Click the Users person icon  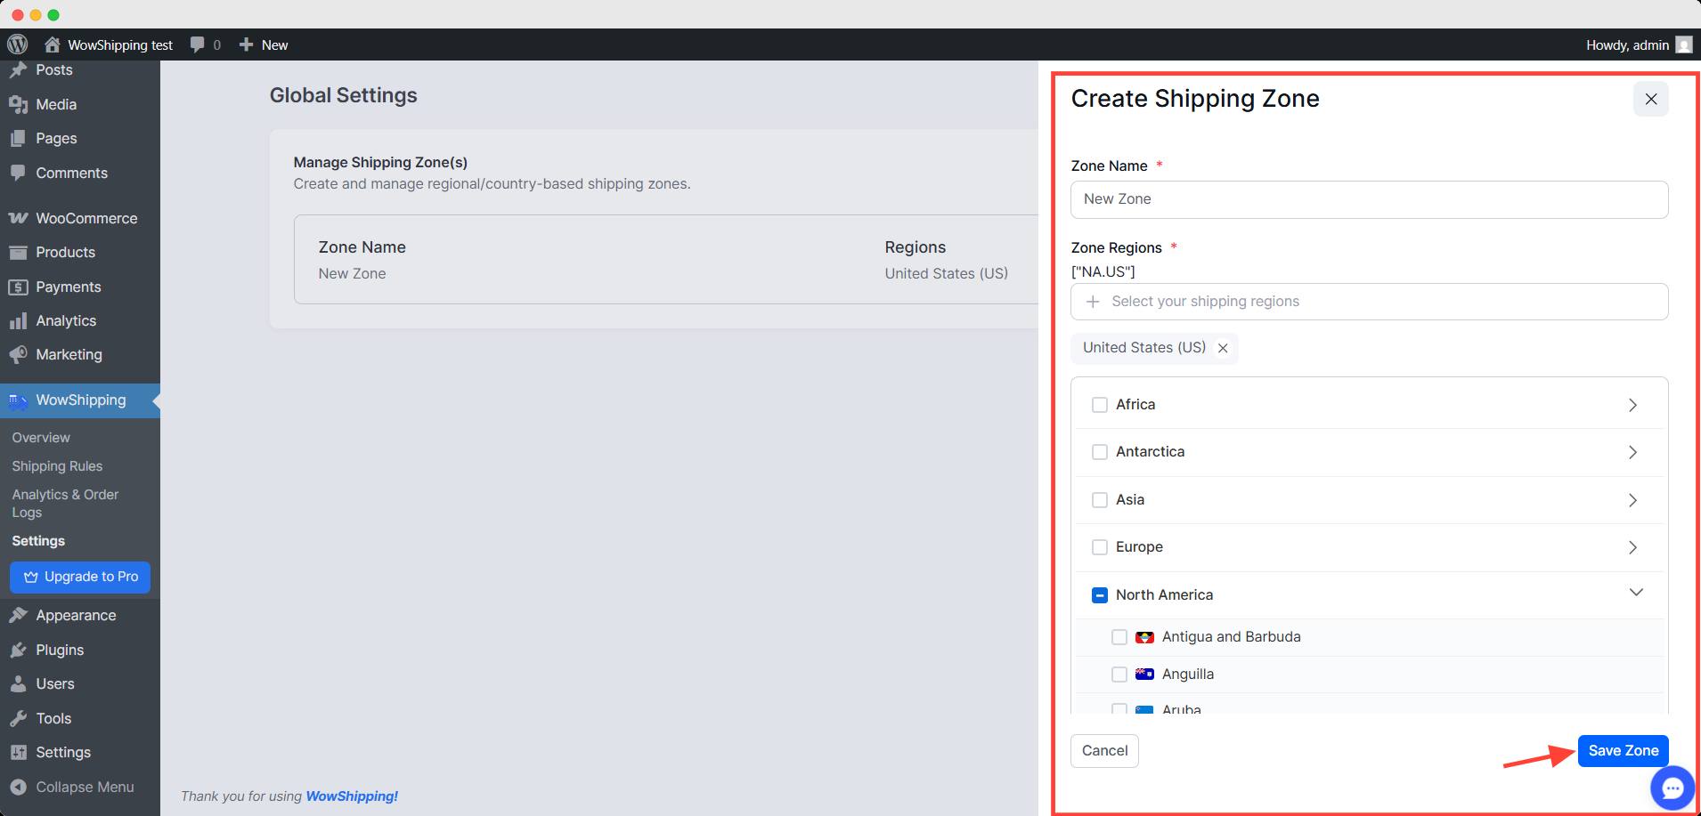click(x=18, y=683)
